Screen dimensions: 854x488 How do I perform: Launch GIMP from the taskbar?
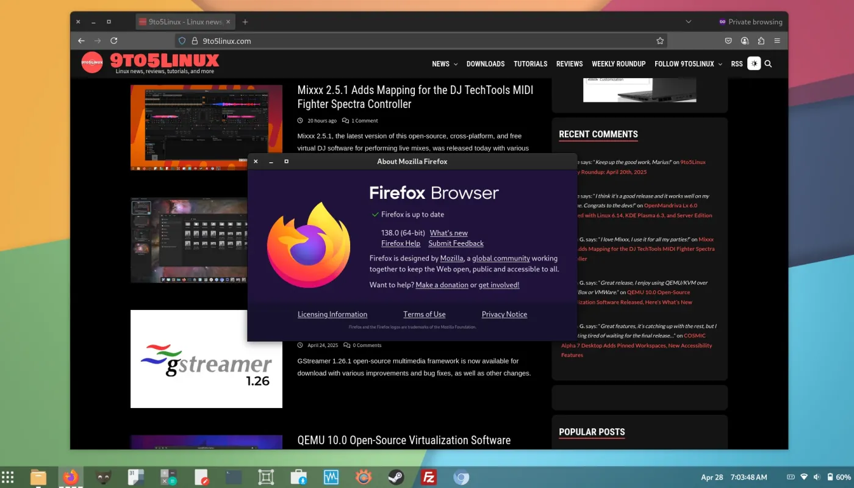click(x=104, y=477)
